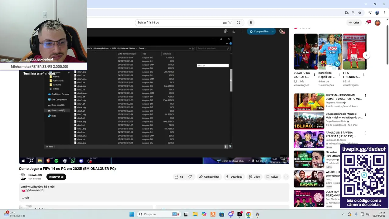
Task: Switch to Chrome in the taskbar
Action: (x=248, y=214)
